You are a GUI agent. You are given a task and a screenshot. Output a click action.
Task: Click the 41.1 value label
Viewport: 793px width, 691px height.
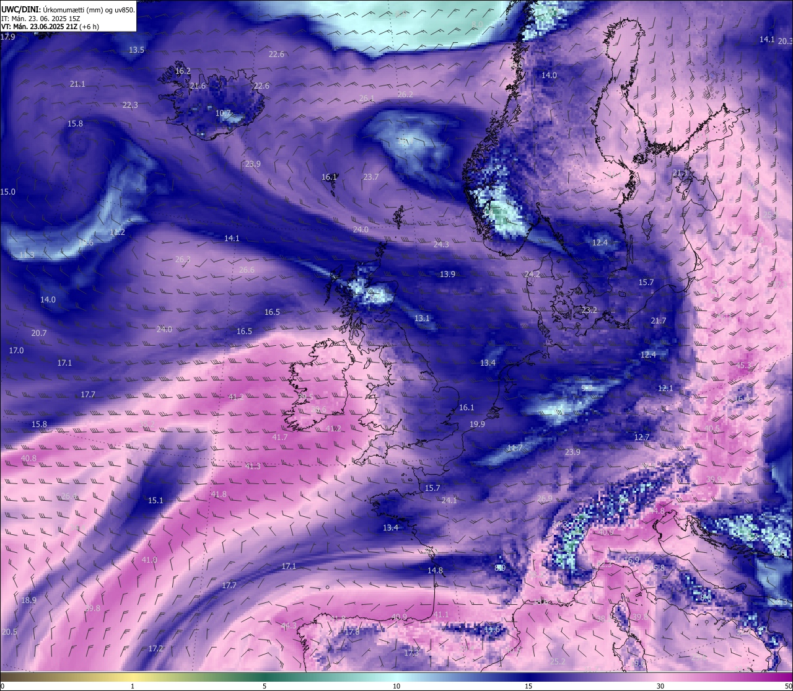[x=440, y=615]
